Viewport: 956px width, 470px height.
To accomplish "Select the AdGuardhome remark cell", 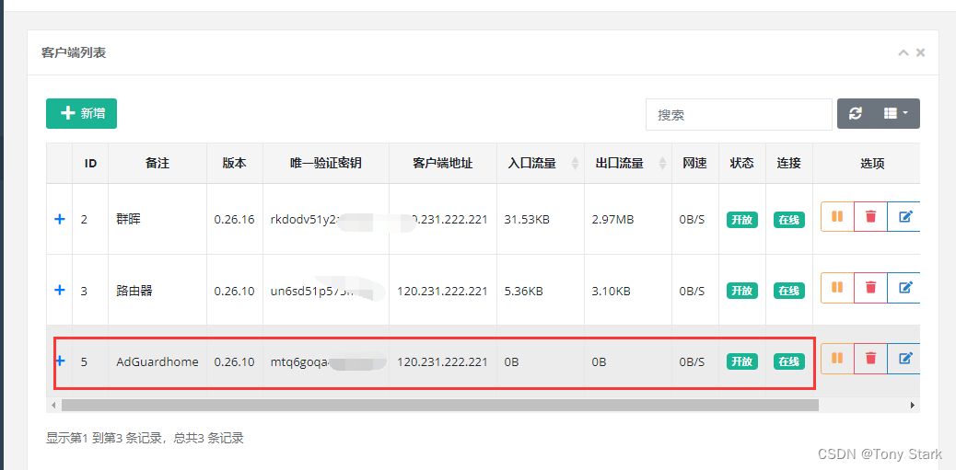I will [x=157, y=361].
